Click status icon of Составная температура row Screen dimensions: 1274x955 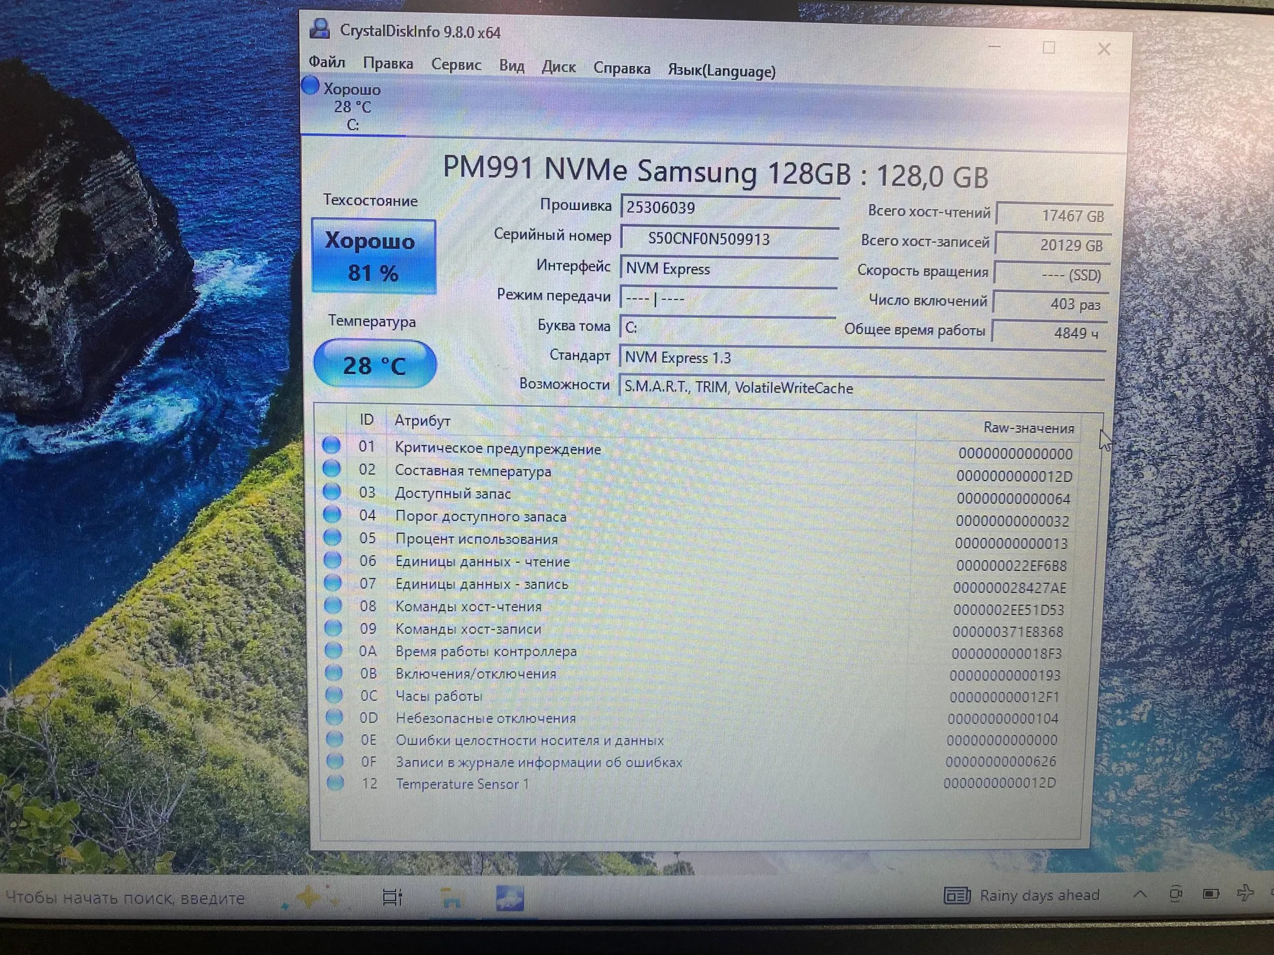pos(331,468)
